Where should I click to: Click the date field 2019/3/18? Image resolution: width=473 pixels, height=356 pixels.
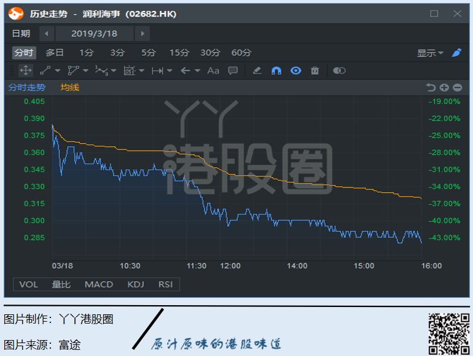(94, 34)
